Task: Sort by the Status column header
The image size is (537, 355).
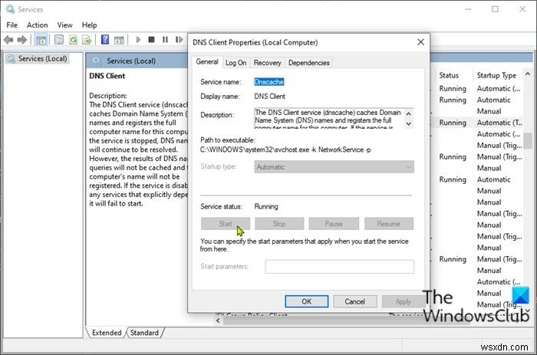Action: [x=449, y=75]
